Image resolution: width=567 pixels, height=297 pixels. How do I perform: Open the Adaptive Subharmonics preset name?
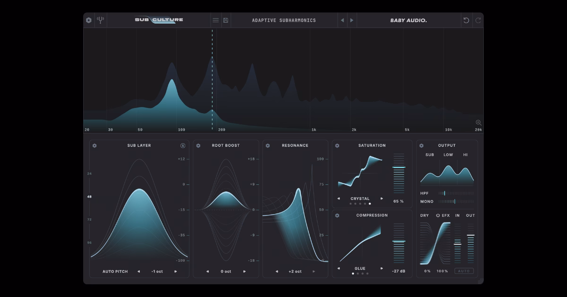coord(284,20)
